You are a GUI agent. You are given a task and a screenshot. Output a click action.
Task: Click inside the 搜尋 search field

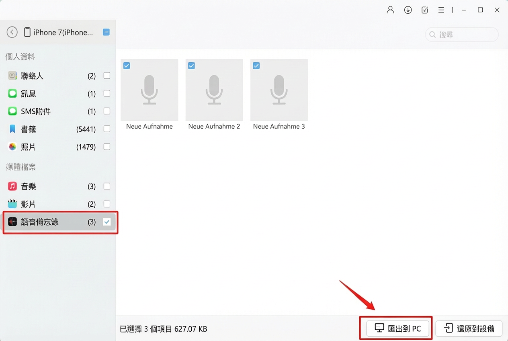pos(461,35)
